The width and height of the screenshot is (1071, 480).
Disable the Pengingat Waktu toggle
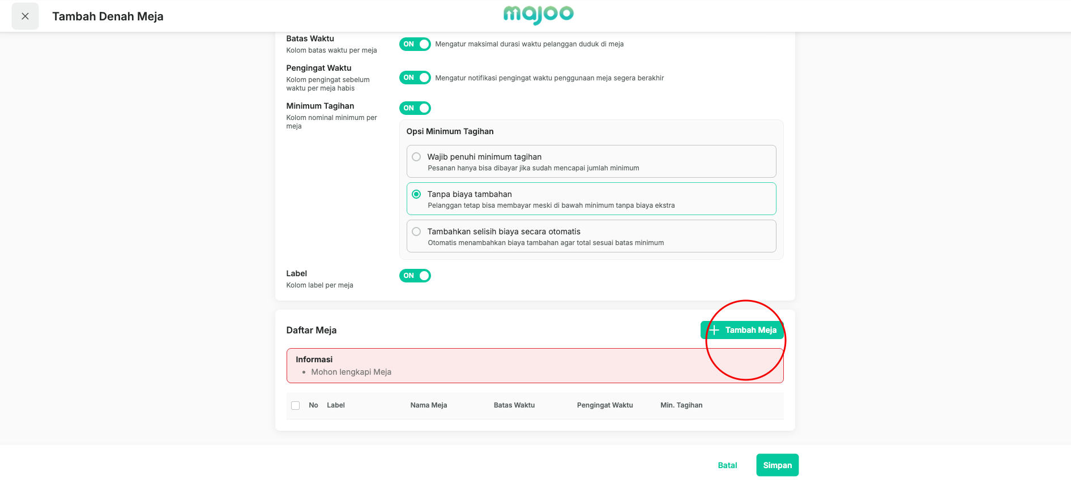pos(415,78)
